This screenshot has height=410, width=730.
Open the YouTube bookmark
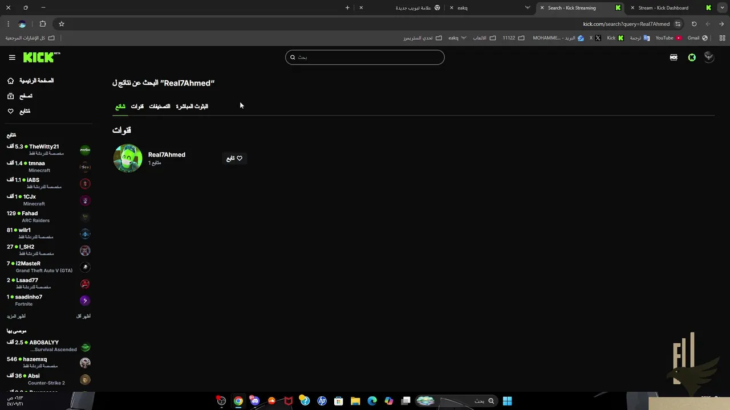tap(668, 38)
